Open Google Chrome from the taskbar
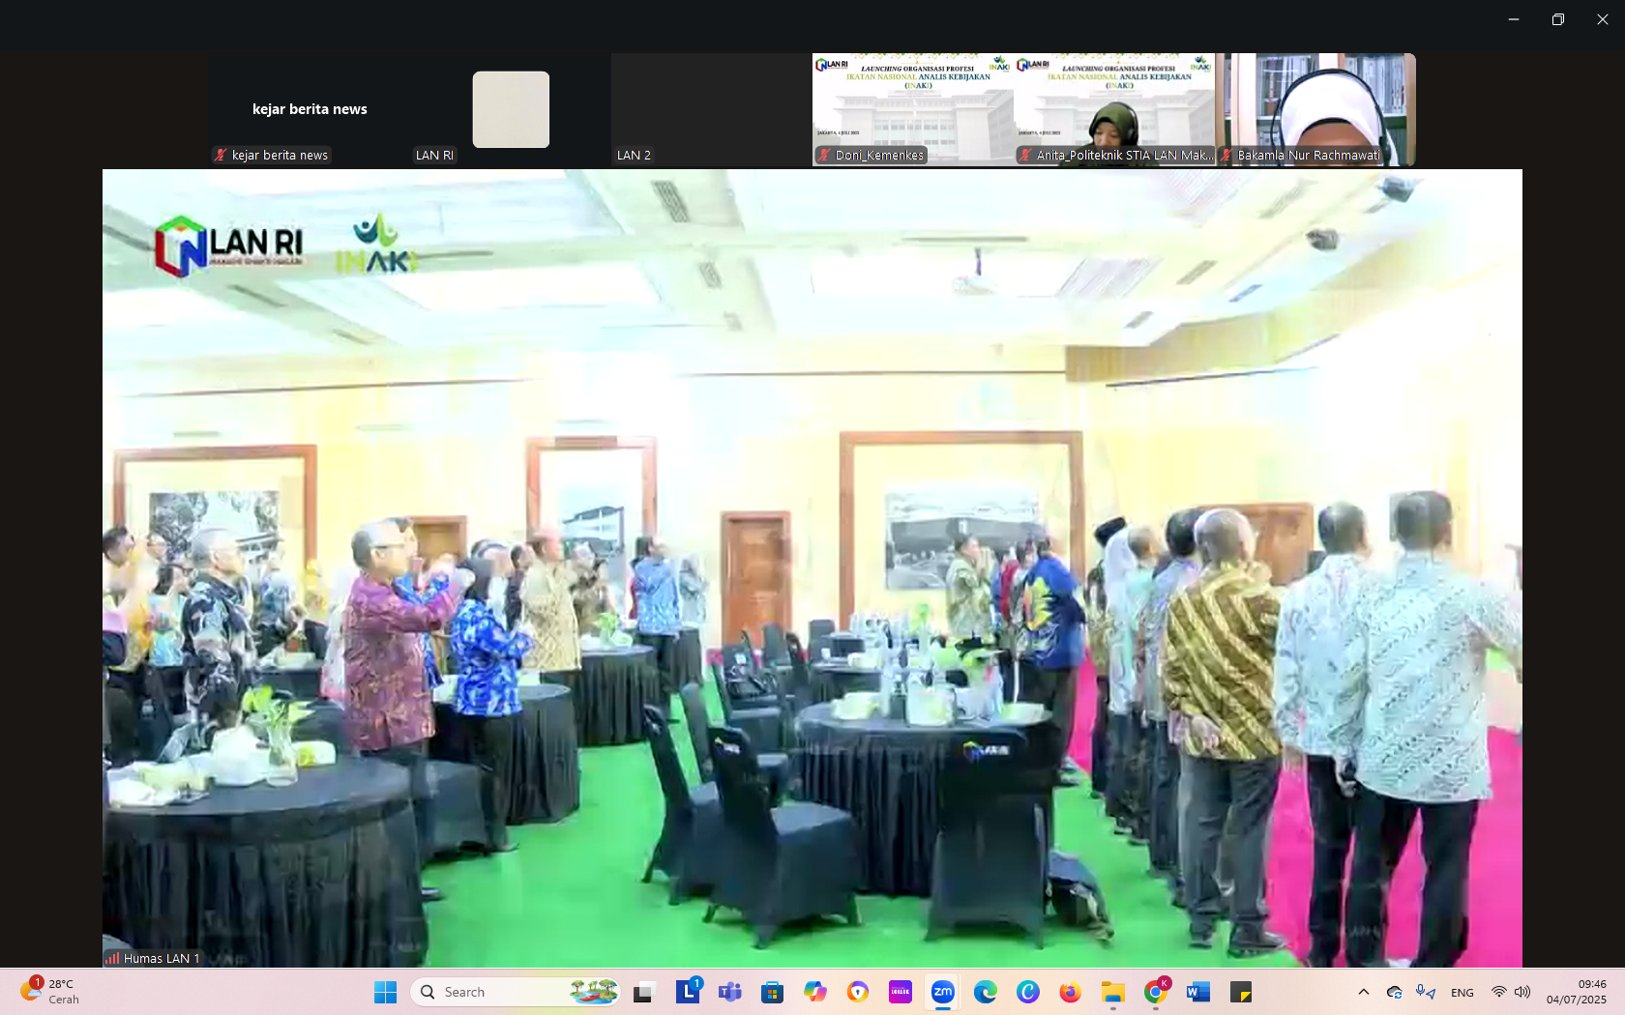 [1155, 992]
